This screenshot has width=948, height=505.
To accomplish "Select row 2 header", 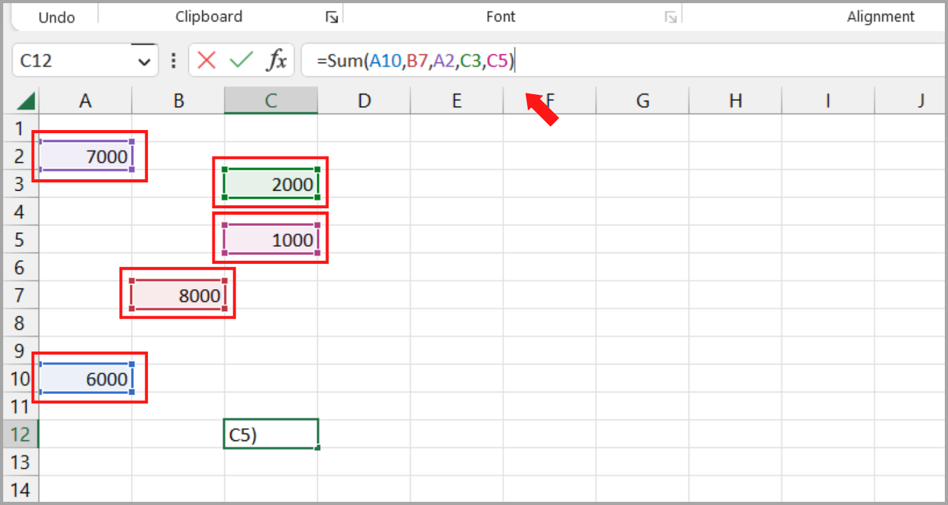I will pyautogui.click(x=21, y=156).
